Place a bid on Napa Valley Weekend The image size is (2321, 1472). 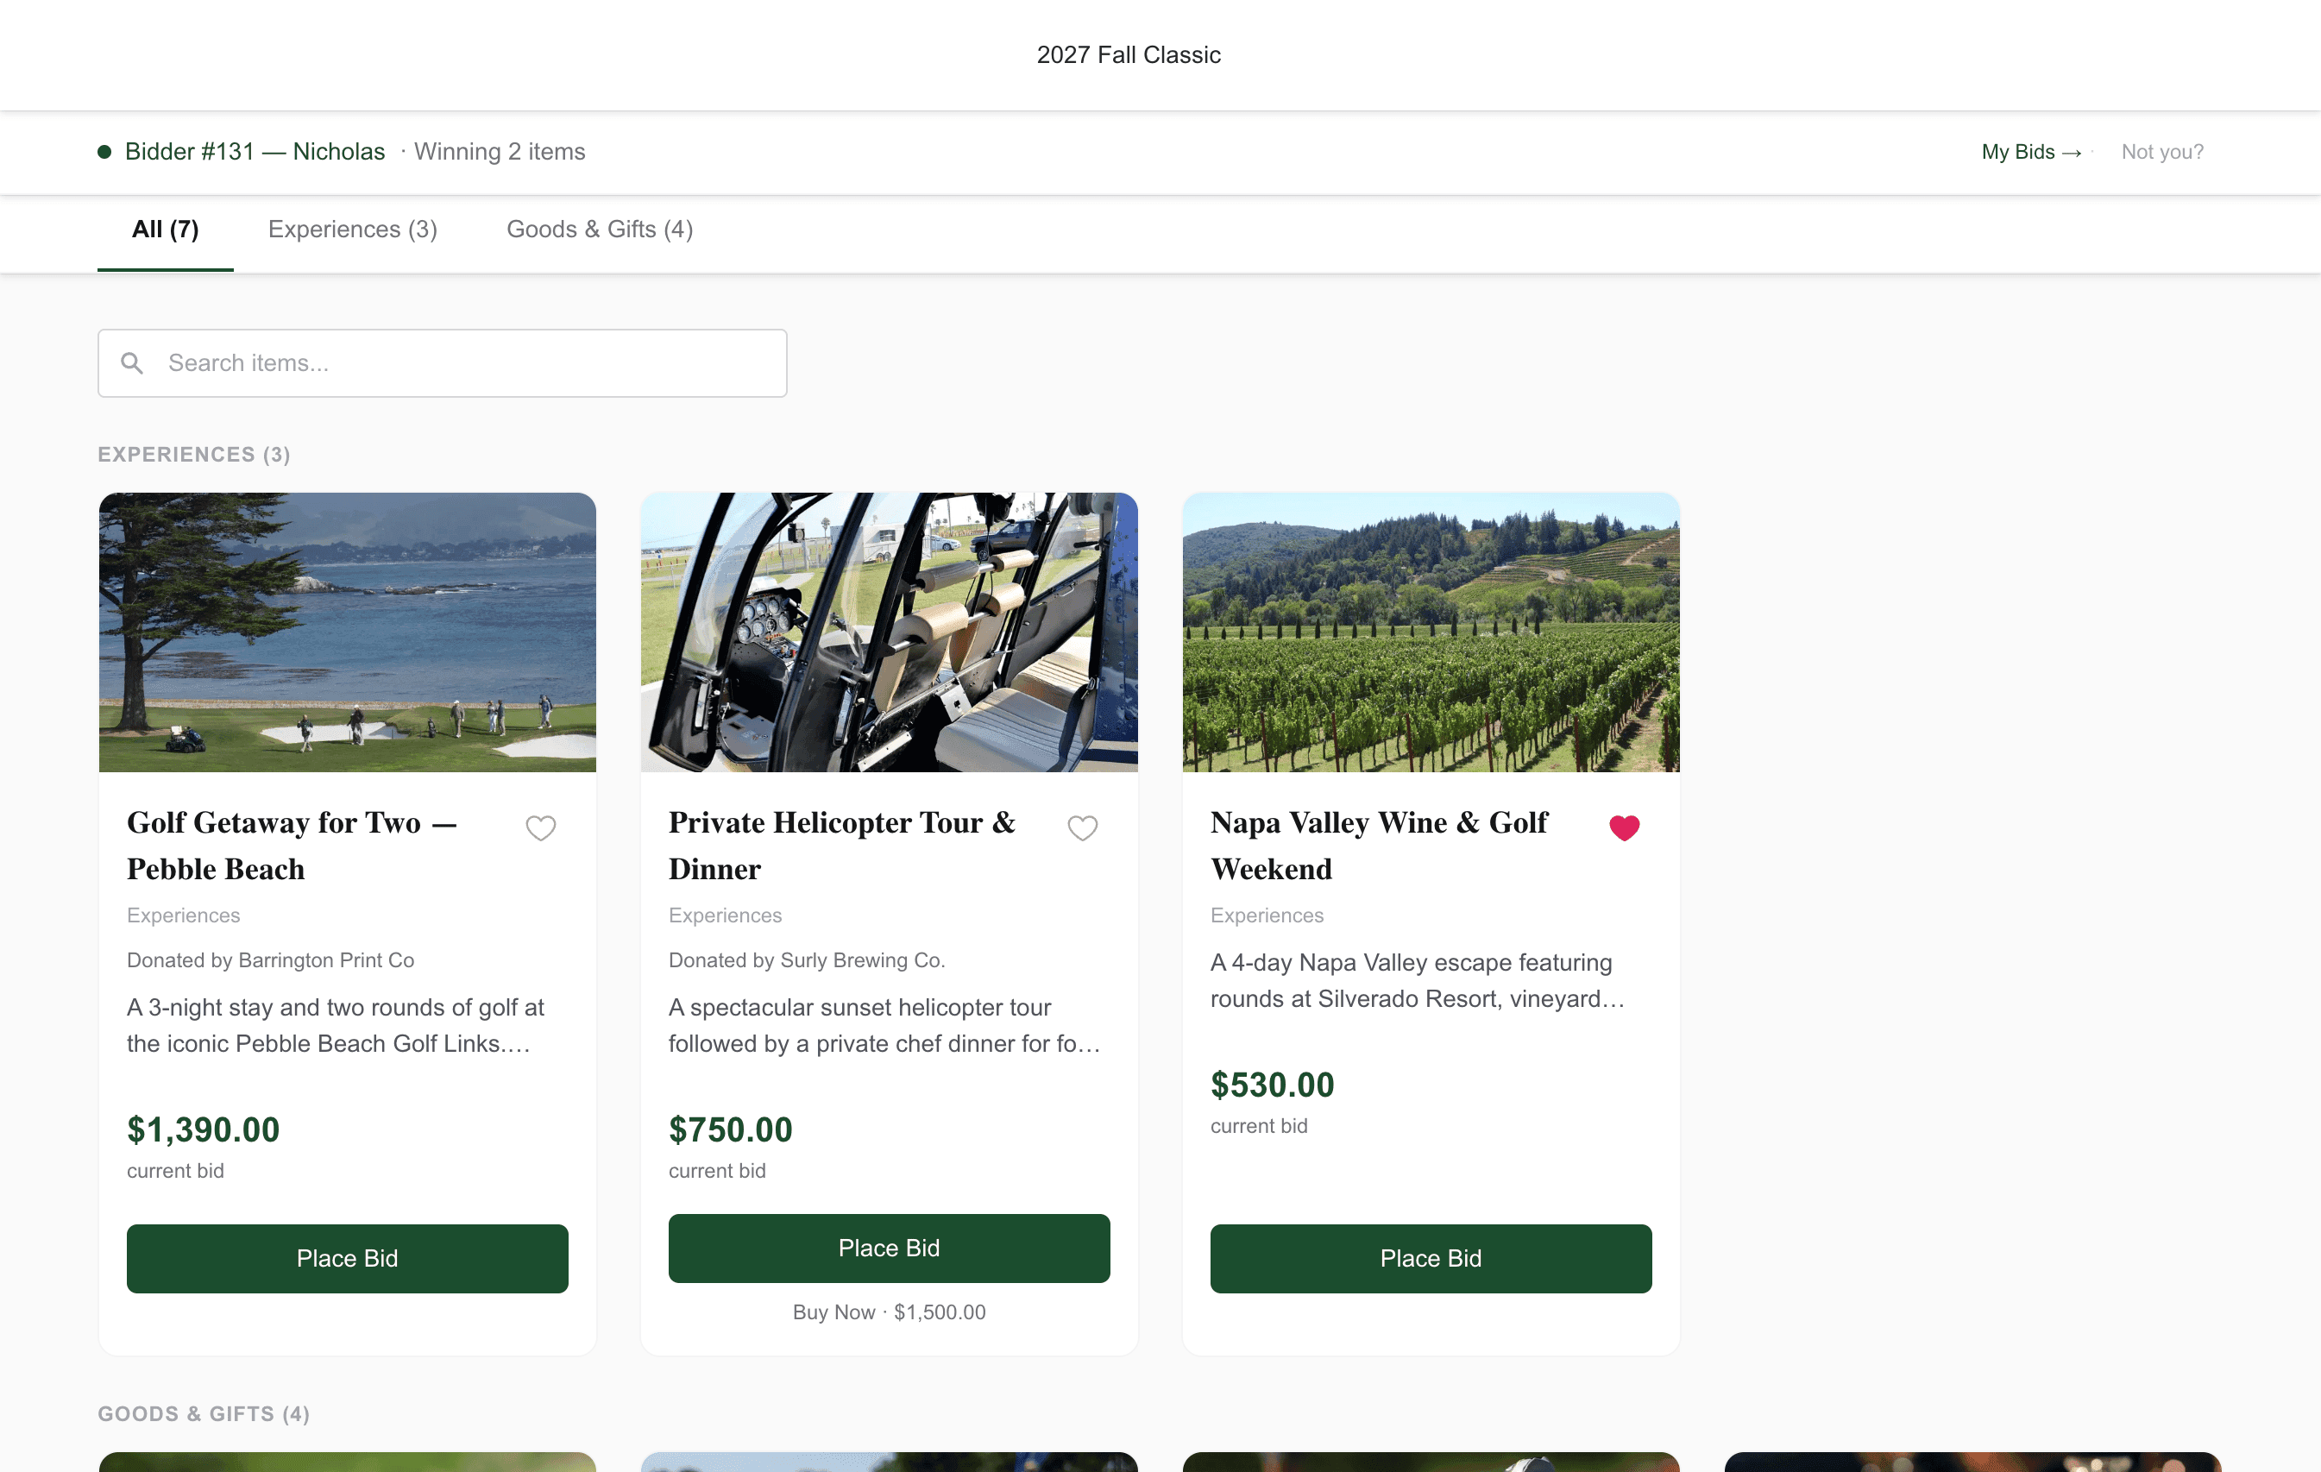coord(1431,1258)
